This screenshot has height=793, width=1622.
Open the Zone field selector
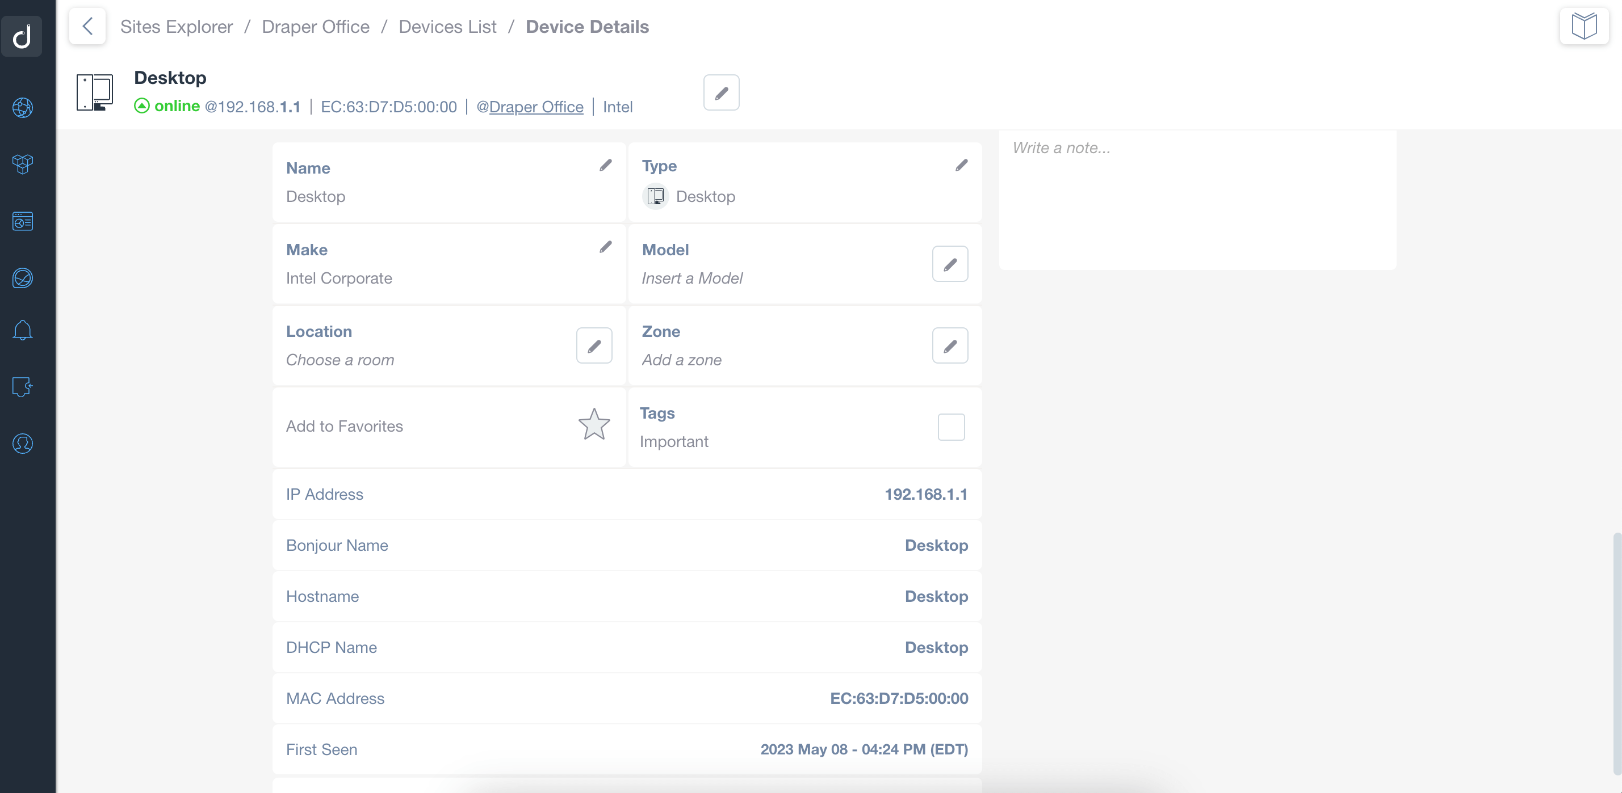pyautogui.click(x=950, y=345)
